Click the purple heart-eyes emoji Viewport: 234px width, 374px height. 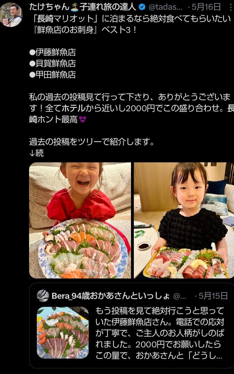tap(83, 120)
